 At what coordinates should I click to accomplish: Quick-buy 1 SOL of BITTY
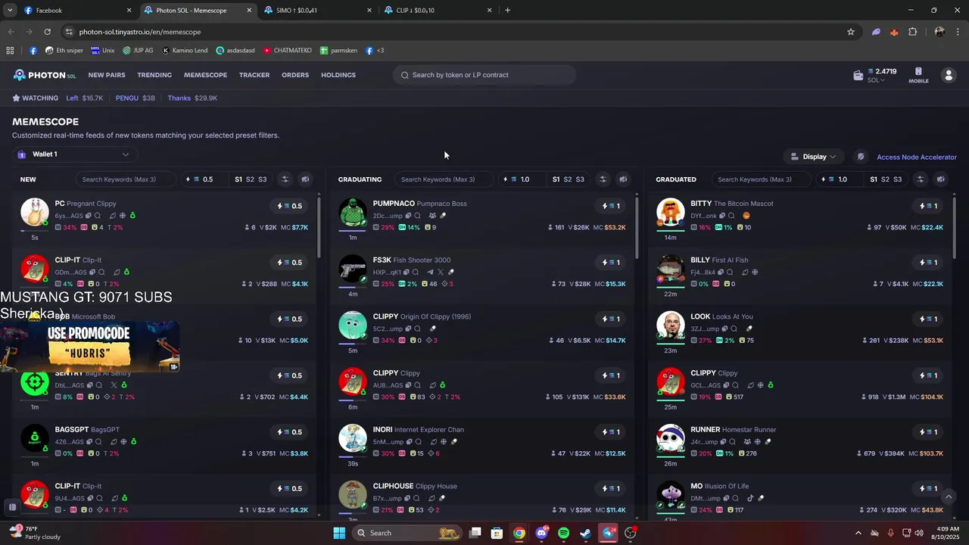[x=929, y=206]
